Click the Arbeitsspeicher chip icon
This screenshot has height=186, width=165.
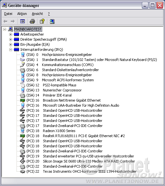(16, 34)
